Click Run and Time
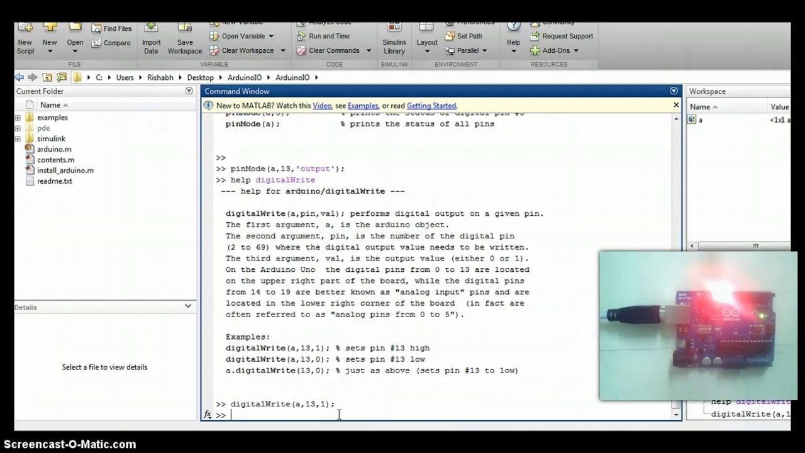 point(323,36)
